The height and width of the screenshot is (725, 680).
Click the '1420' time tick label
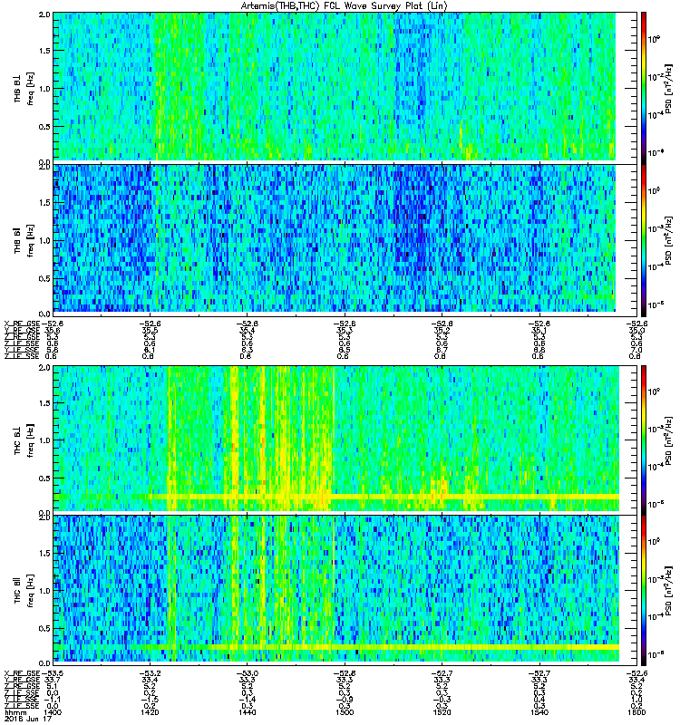coord(151,712)
